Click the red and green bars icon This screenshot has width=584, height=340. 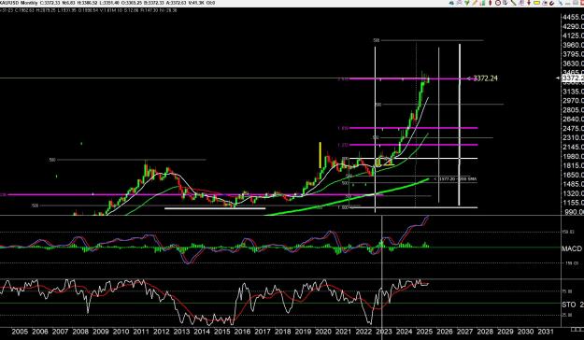pos(482,3)
